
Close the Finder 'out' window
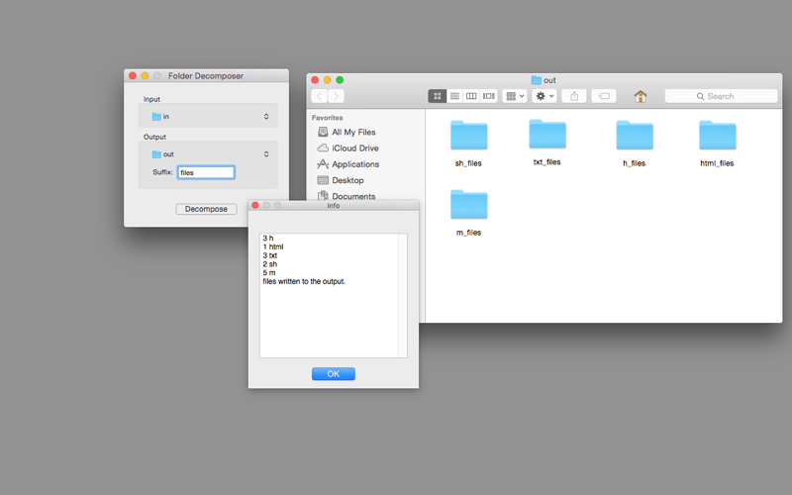click(x=315, y=80)
